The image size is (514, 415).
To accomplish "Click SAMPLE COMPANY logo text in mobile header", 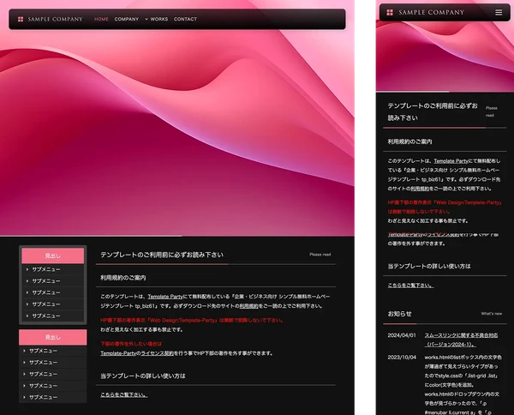I will pos(432,13).
